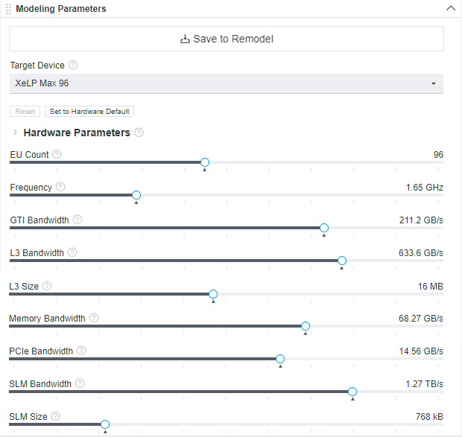Click the Memory Bandwidth help icon

click(94, 319)
